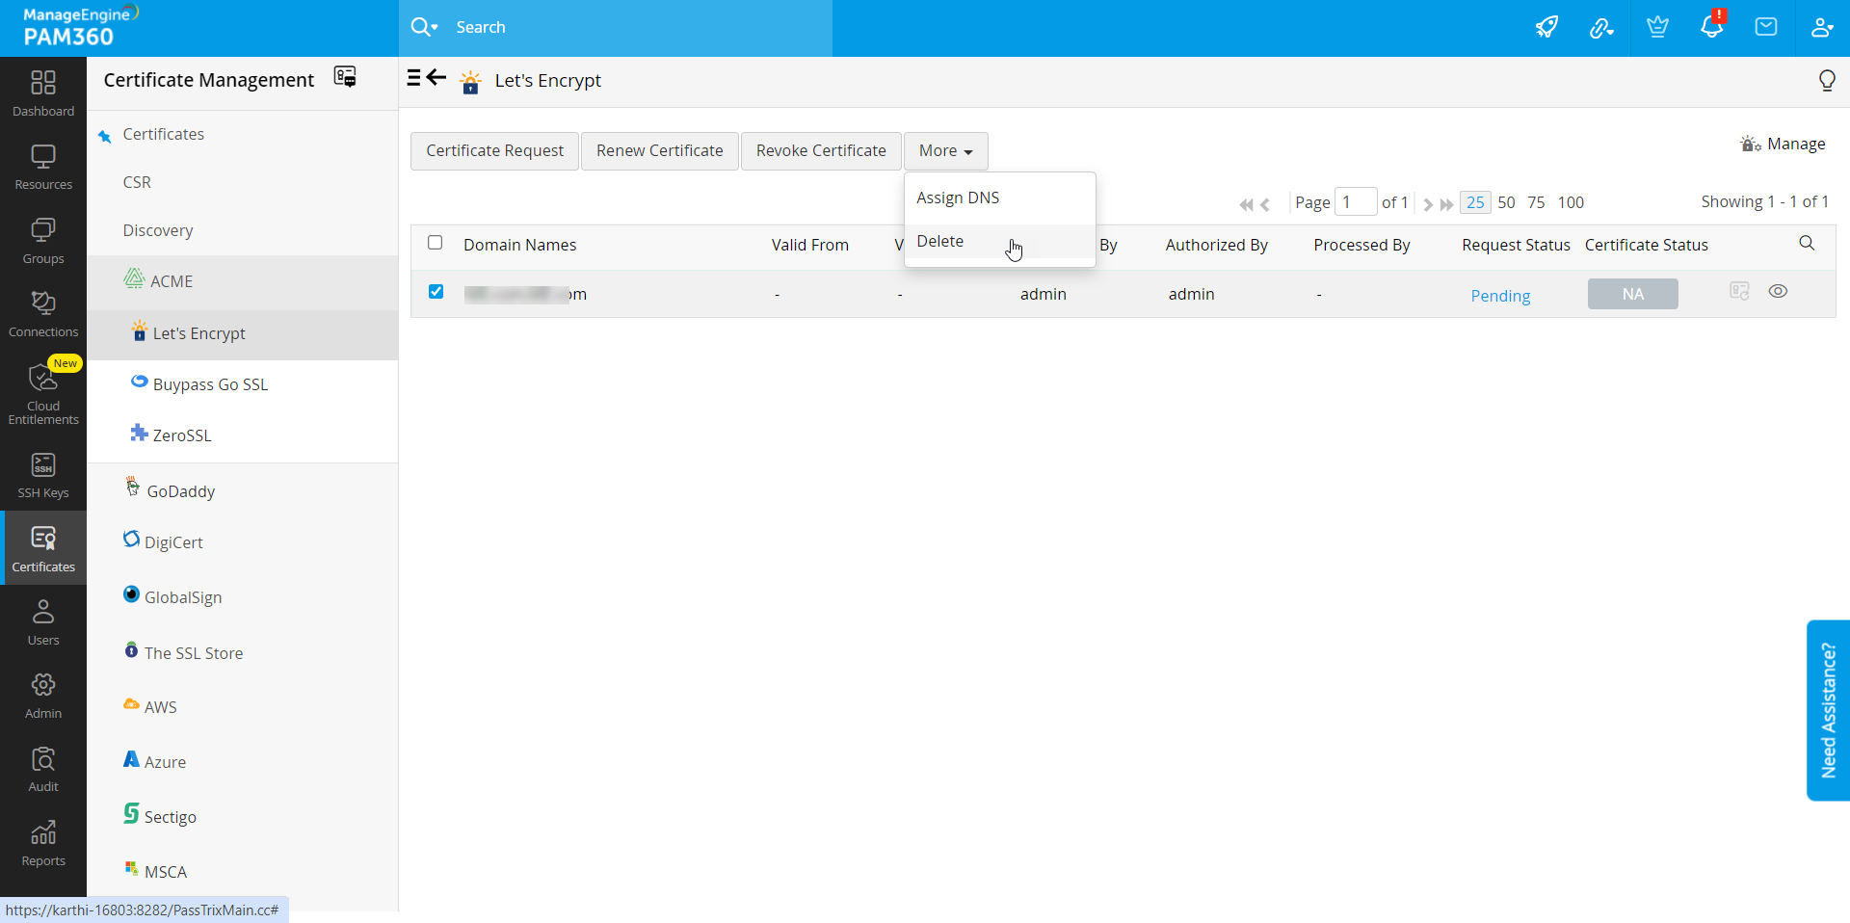View pending request with eye icon
1850x923 pixels.
pyautogui.click(x=1778, y=291)
